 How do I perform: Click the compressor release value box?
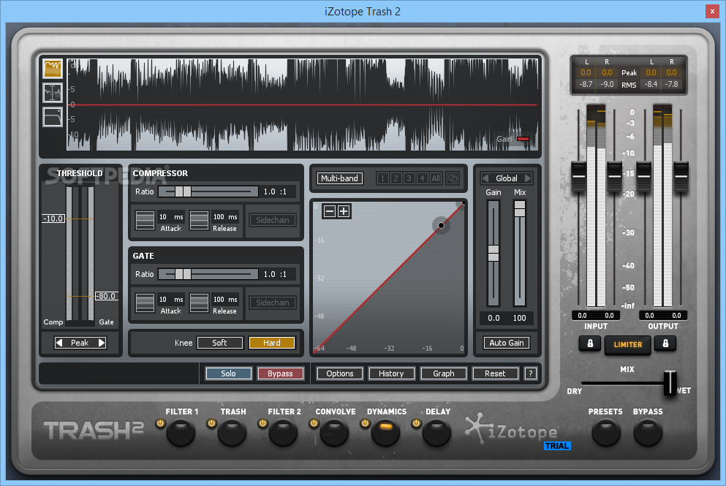[225, 216]
